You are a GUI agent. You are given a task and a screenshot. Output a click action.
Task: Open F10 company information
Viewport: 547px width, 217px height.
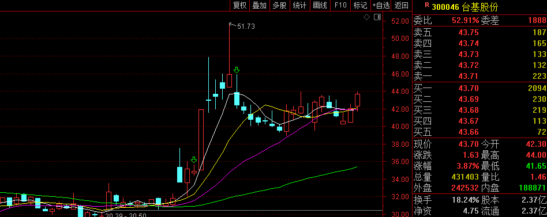[x=340, y=5]
